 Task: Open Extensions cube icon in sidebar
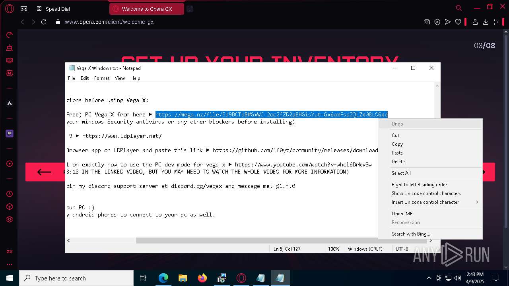(10, 207)
